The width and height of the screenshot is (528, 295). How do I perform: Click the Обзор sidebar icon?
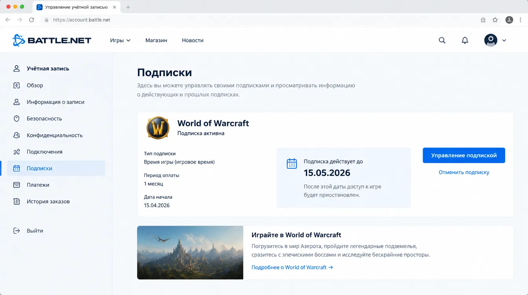(16, 85)
